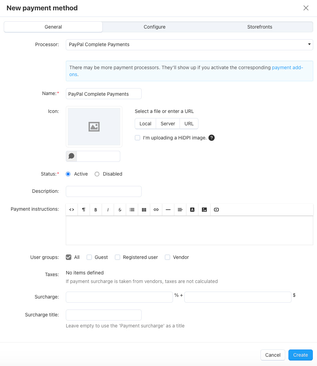
Task: Uncheck the All user groups checkbox
Action: click(x=69, y=257)
